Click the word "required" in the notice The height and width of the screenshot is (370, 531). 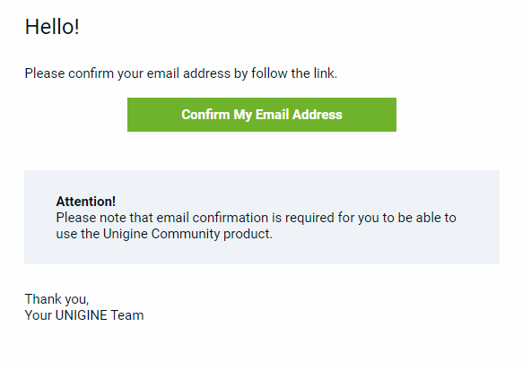tap(309, 218)
